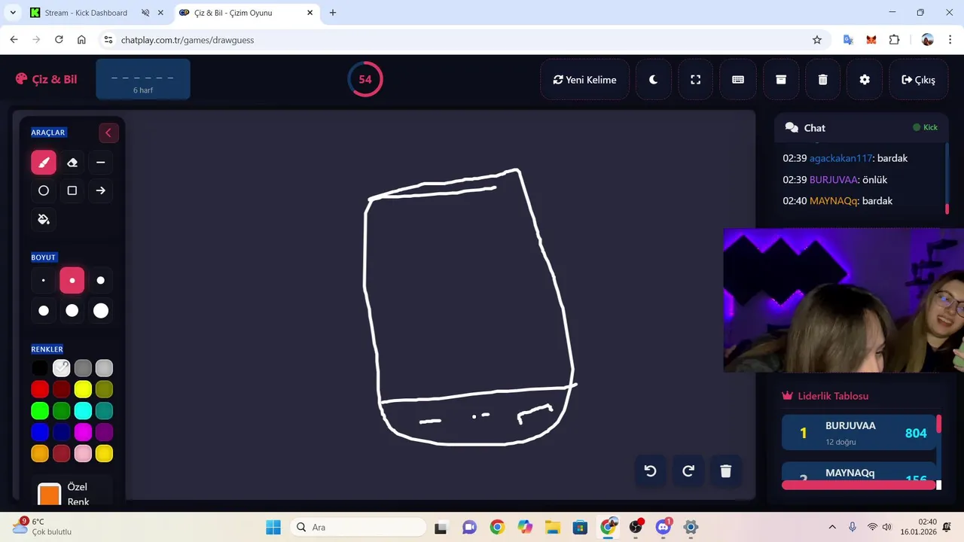The height and width of the screenshot is (542, 964).
Task: Enter fullscreen mode via expand icon
Action: 696,80
